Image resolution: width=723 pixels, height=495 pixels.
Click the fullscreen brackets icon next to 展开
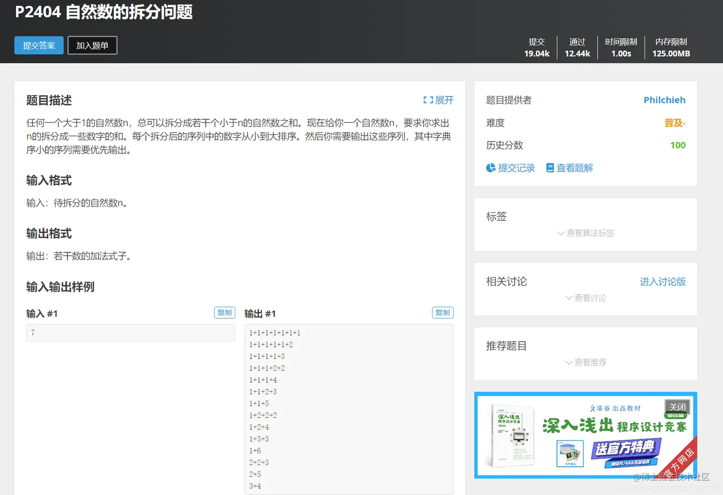tap(427, 100)
